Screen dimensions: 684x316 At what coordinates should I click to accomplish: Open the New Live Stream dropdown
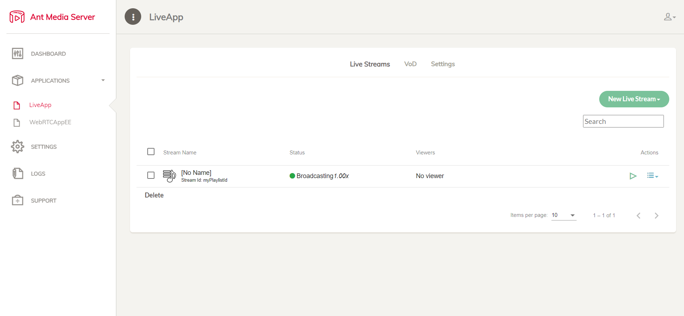tap(634, 99)
